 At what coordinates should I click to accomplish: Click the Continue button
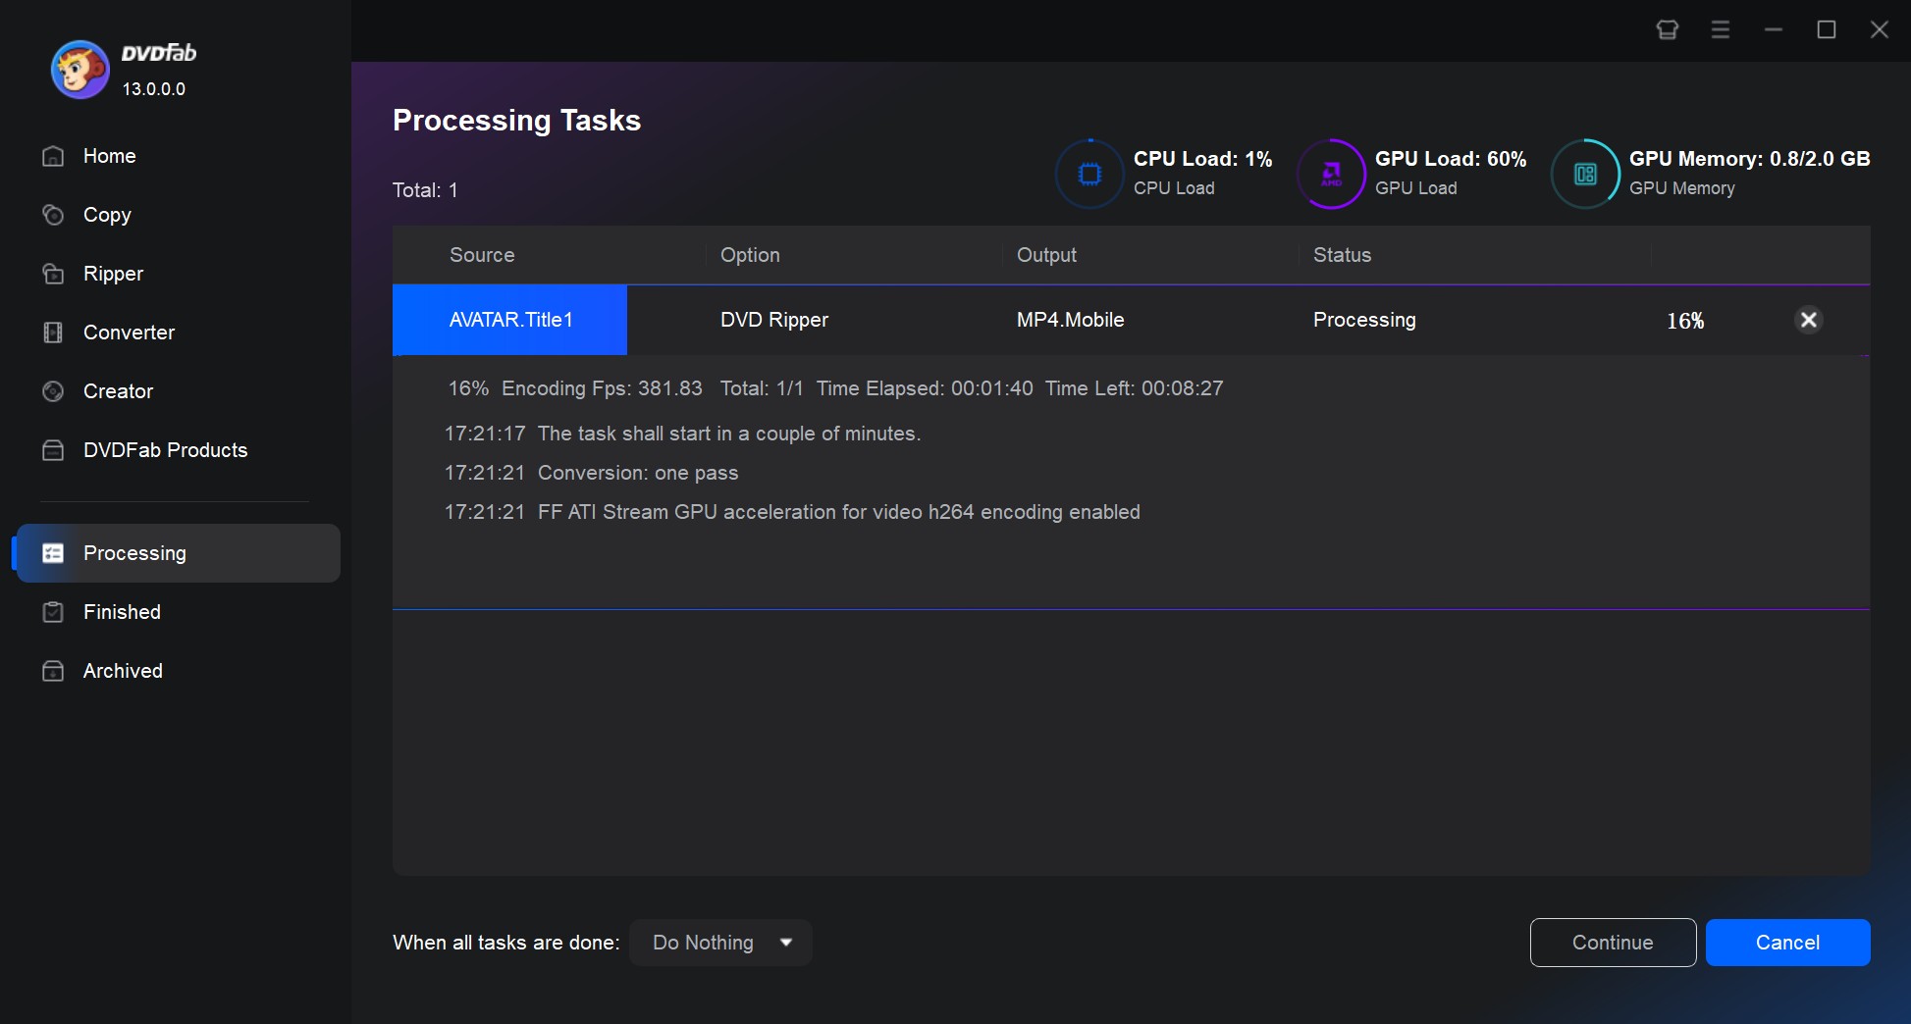[x=1613, y=943]
